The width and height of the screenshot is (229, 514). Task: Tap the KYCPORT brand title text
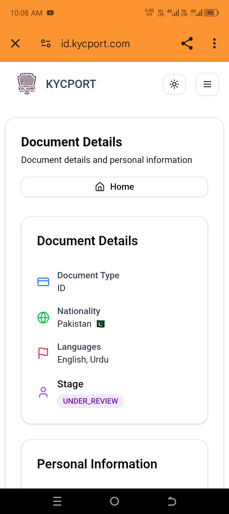pos(71,84)
